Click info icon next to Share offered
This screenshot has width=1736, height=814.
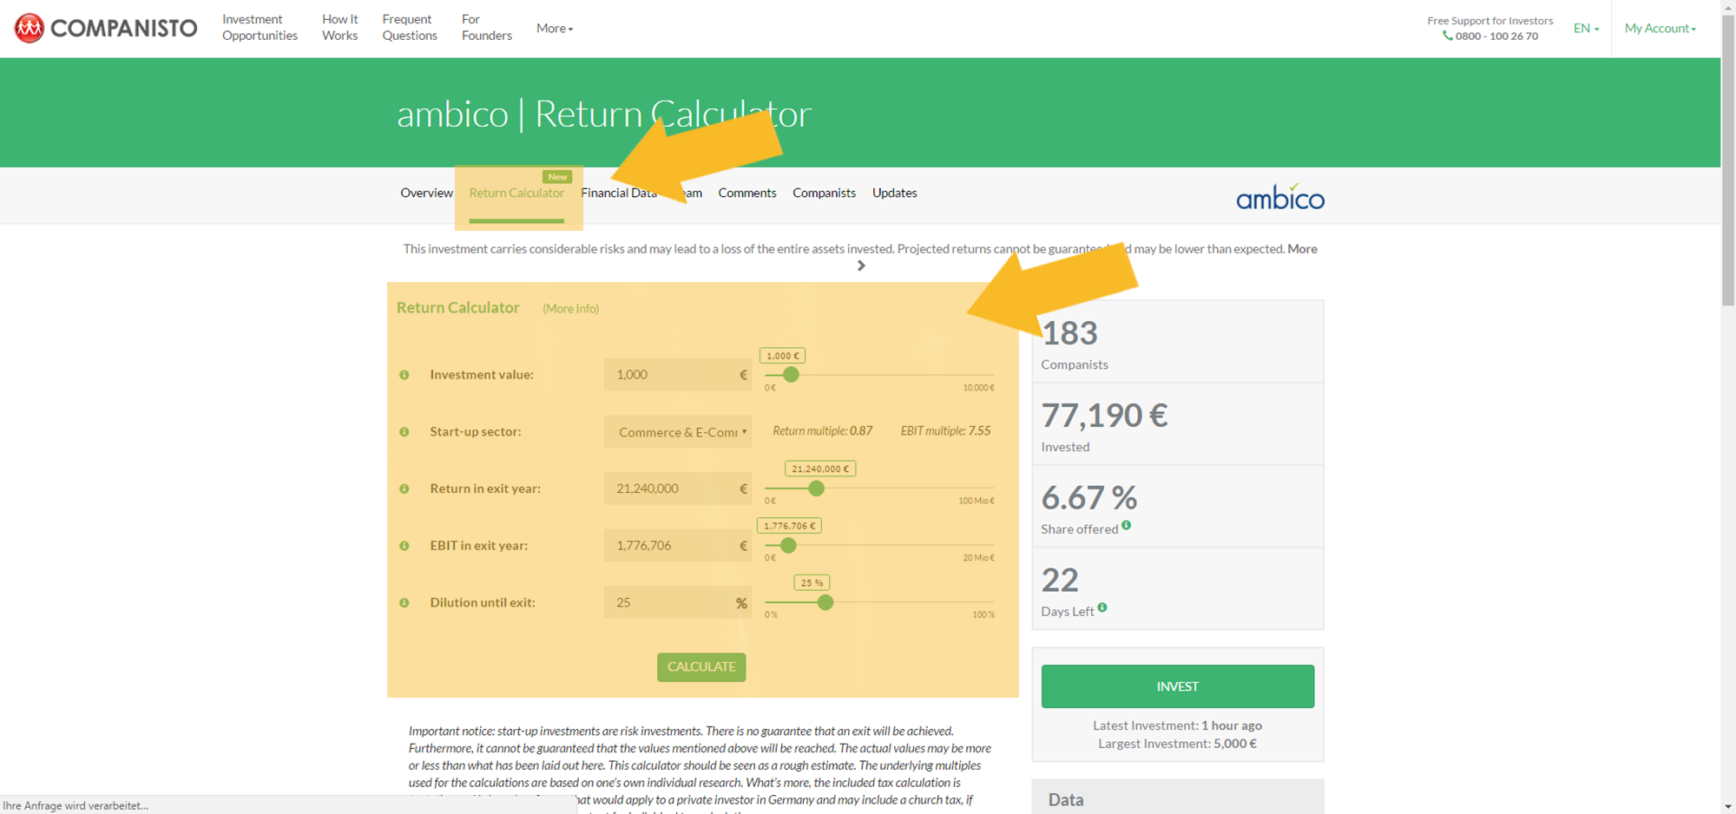point(1126,525)
